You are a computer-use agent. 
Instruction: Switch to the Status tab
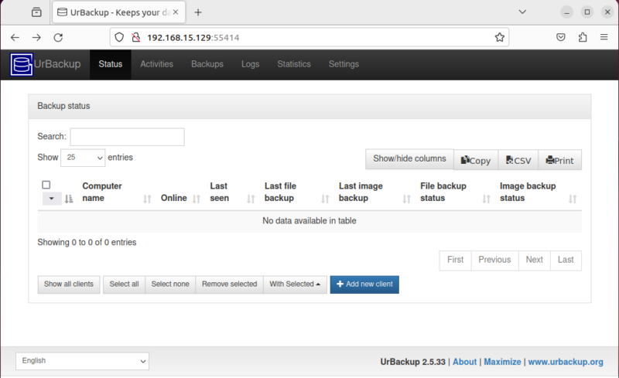tap(111, 64)
